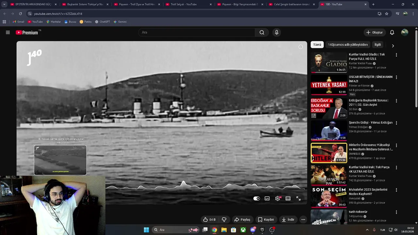The image size is (418, 235).
Task: Open player settings gear with HD badge
Action: (x=278, y=198)
